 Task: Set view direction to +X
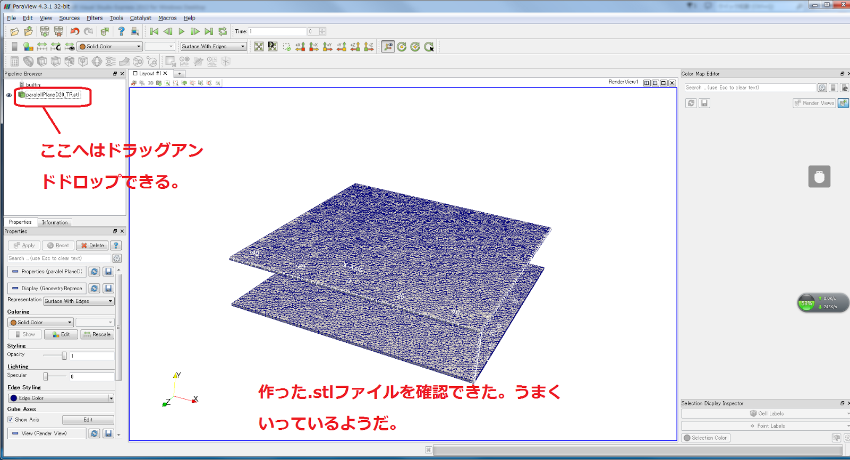[x=300, y=47]
